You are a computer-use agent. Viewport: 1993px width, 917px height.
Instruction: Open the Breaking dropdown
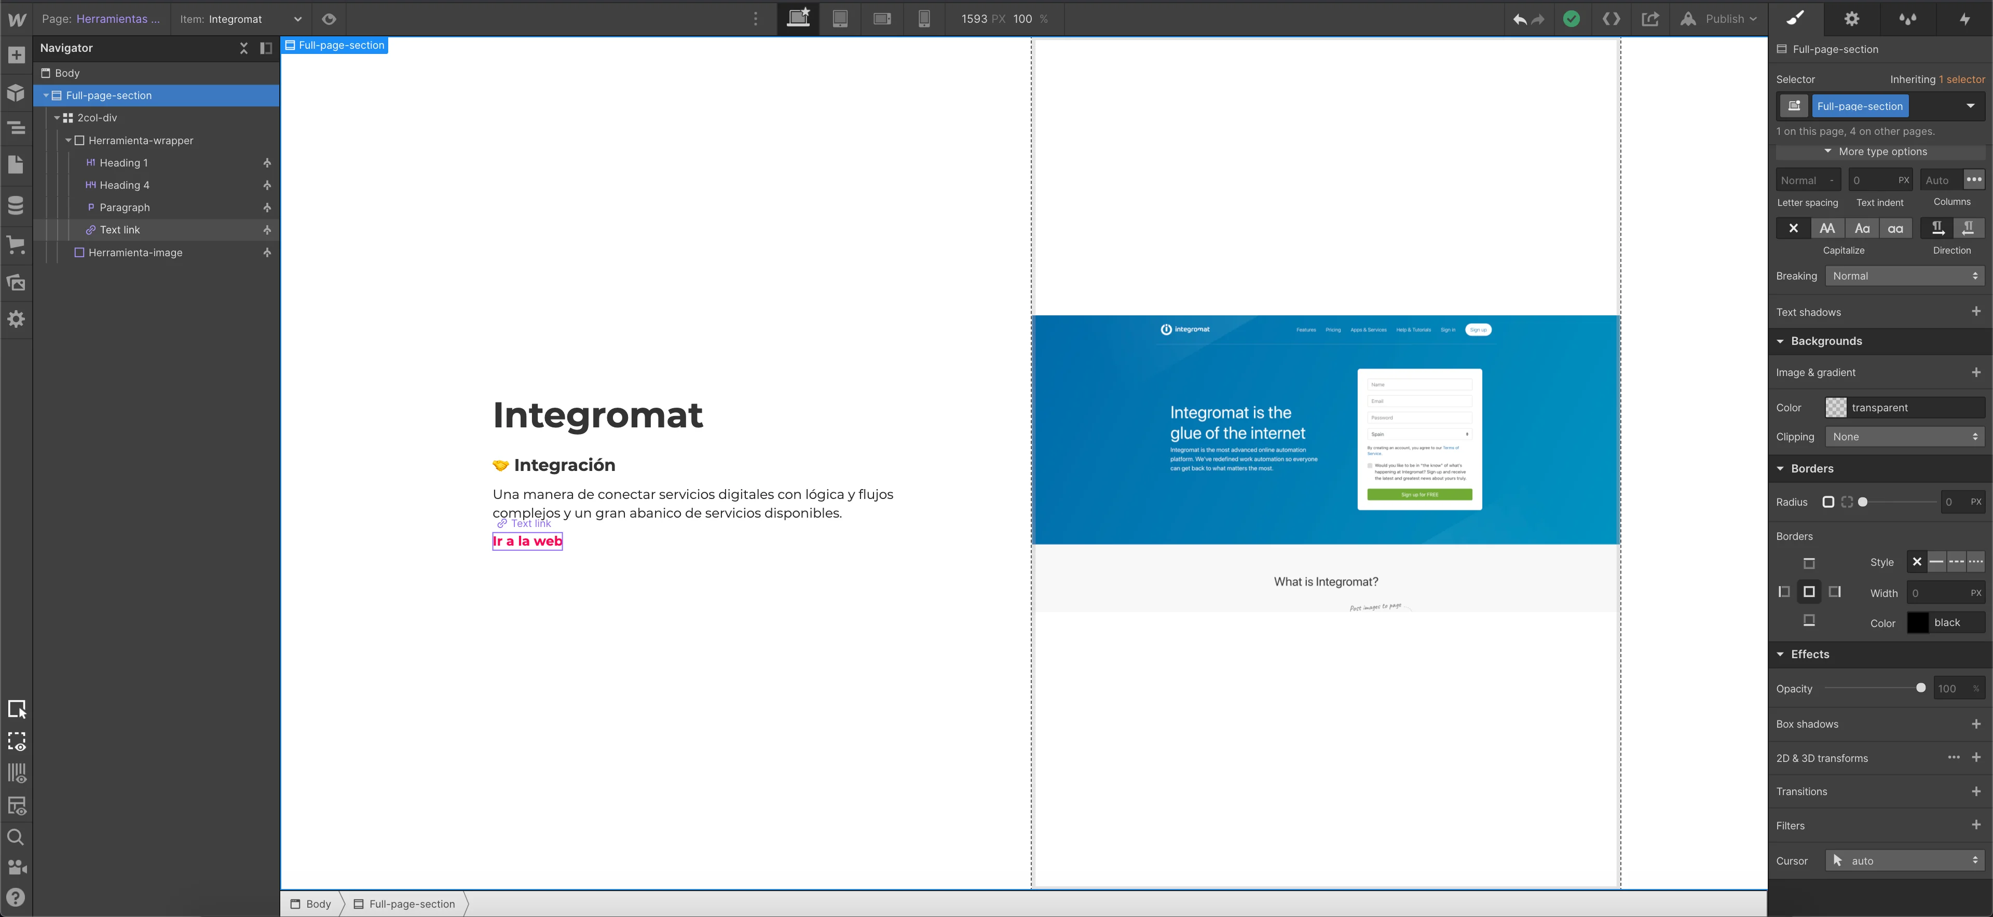1904,276
